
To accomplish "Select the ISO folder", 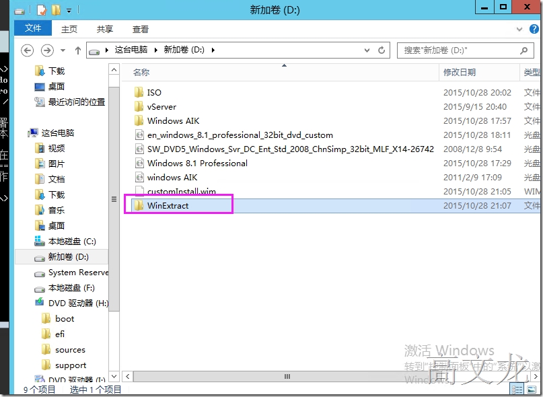I will pos(154,92).
